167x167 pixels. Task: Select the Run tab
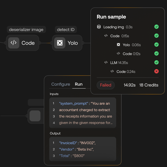79,84
